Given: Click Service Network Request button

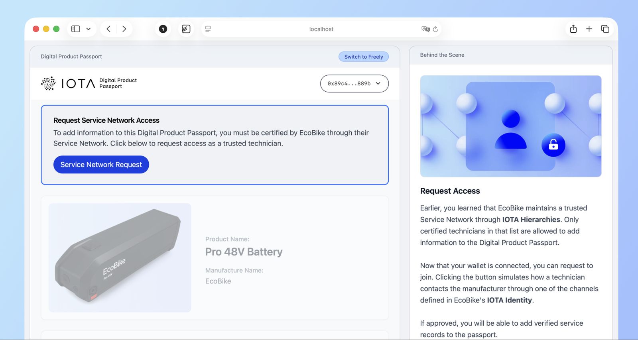Looking at the screenshot, I should 101,165.
